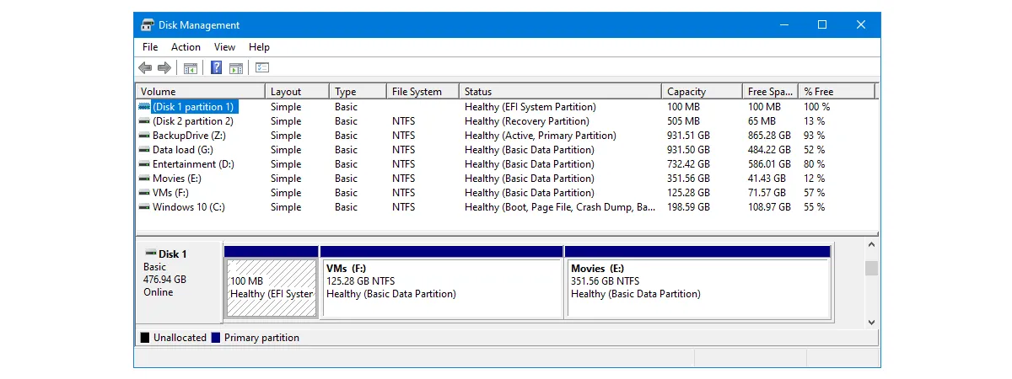Select the Movies (E:) partition block
Viewport: 1012px width, 379px height.
697,282
